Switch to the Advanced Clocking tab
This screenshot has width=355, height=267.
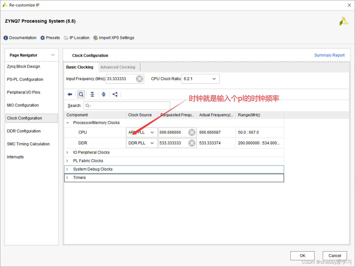point(118,67)
